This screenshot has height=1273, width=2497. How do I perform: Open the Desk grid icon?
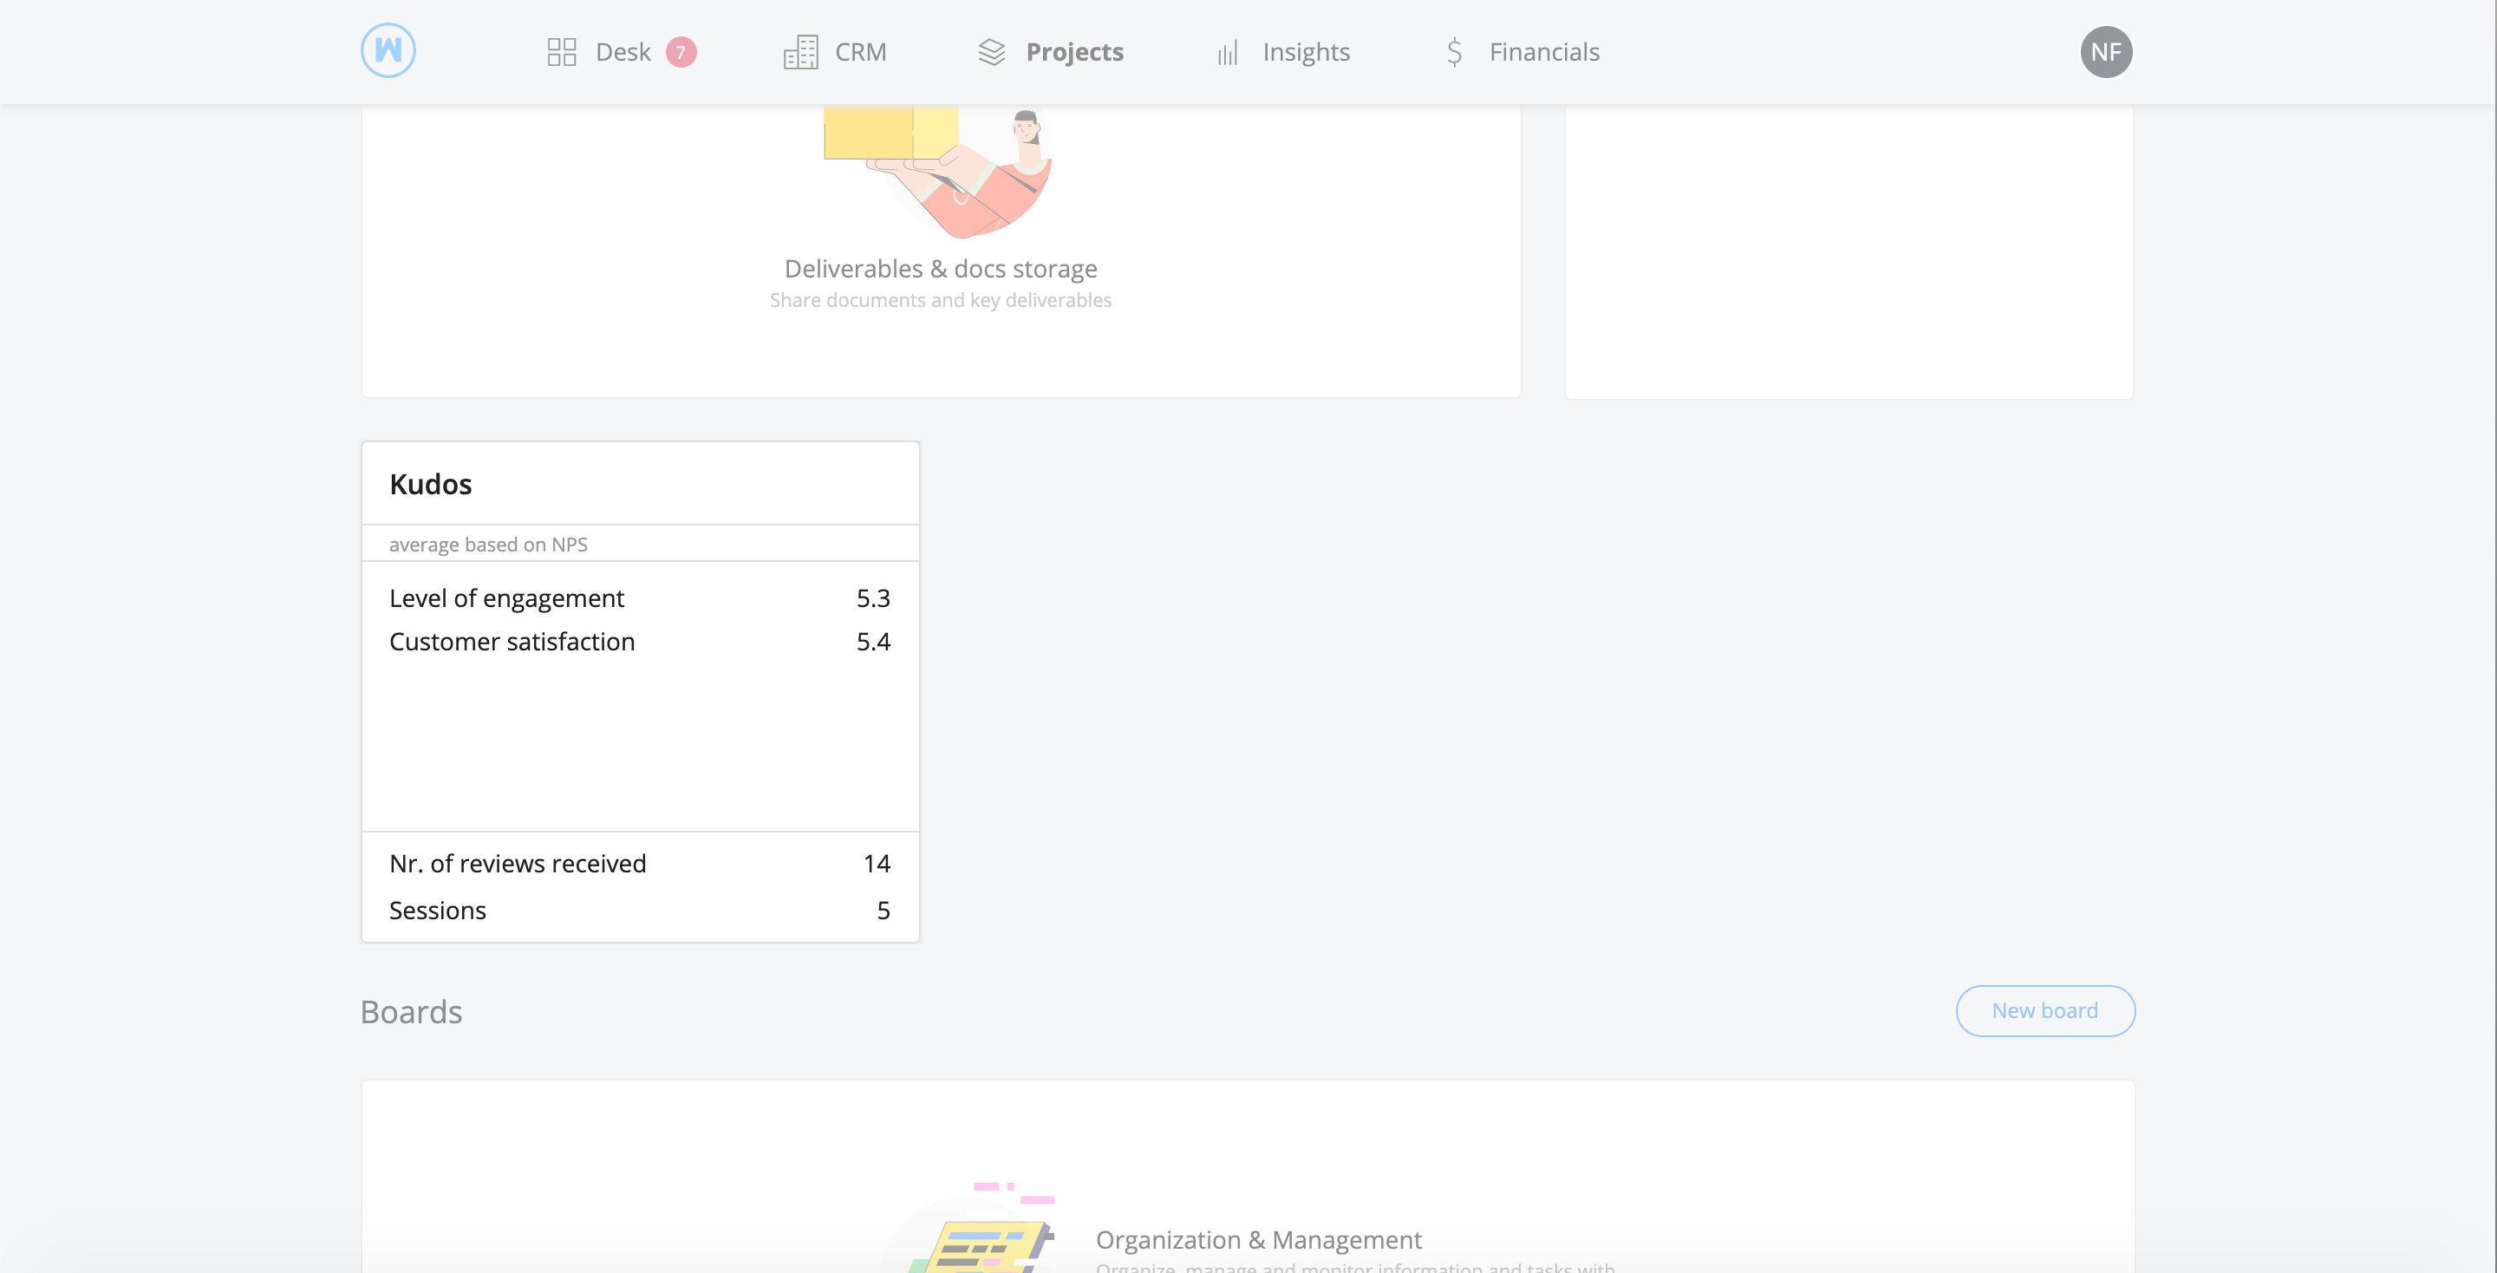coord(561,51)
